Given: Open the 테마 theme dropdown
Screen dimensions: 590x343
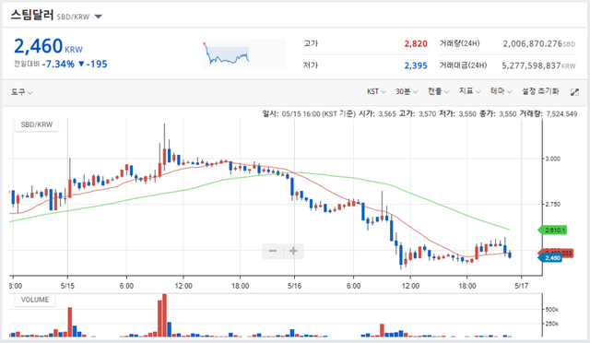Looking at the screenshot, I should (501, 91).
